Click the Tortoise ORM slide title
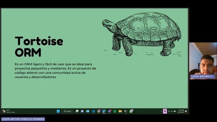The width and height of the screenshot is (217, 122). (39, 46)
